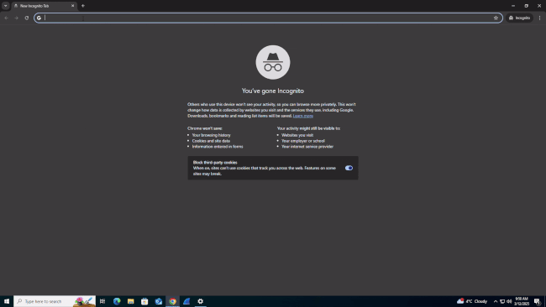Click 'Your browsing history' list item
546x307 pixels.
pyautogui.click(x=212, y=135)
